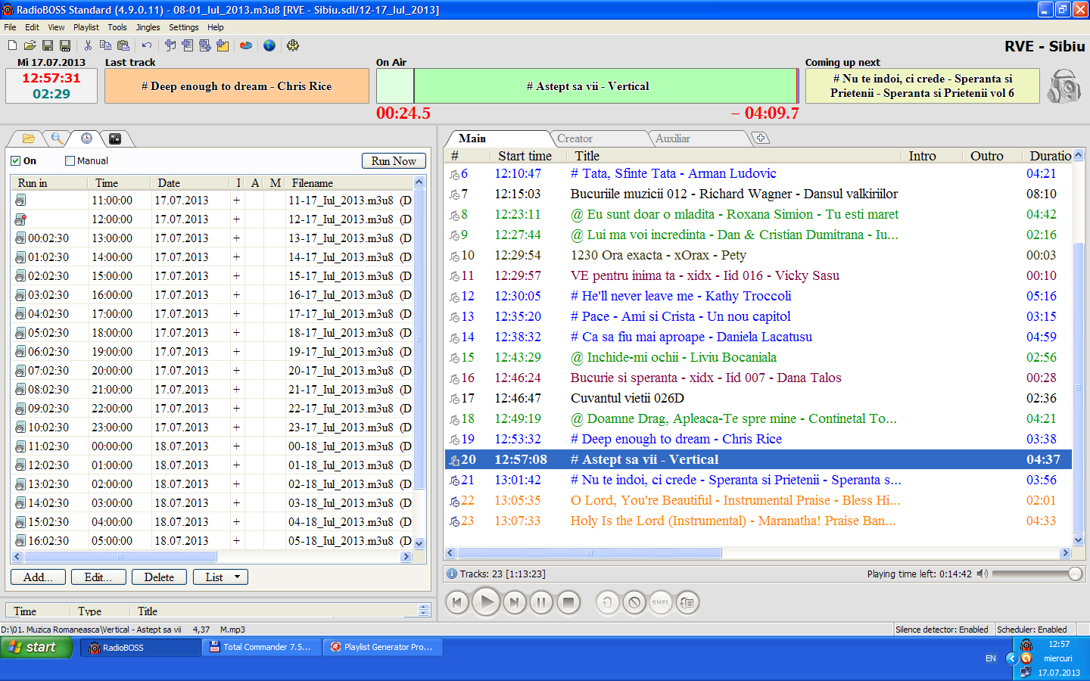Open the Playlist menu
The image size is (1090, 681).
86,27
